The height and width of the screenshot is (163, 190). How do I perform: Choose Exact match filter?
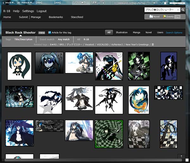click(47, 39)
